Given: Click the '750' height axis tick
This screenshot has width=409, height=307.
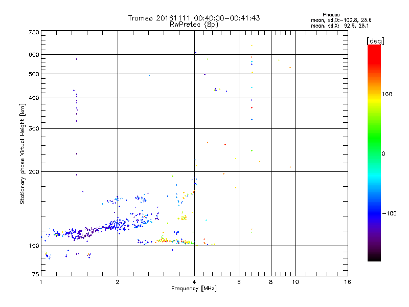Looking at the screenshot, I should (x=34, y=32).
